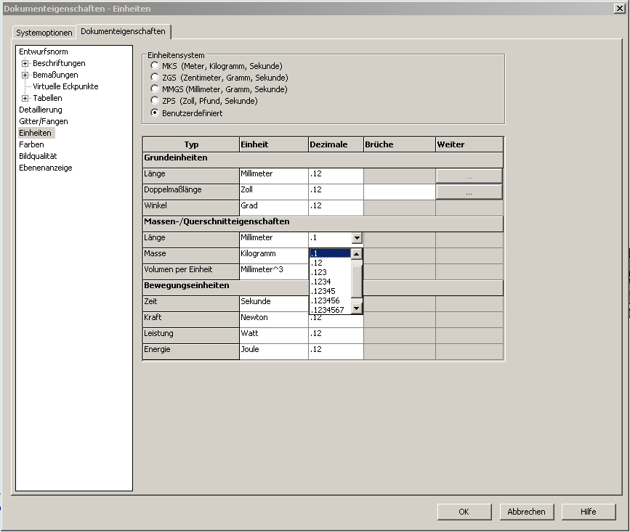Select Ebenenanzeige in the list
The height and width of the screenshot is (532, 630).
click(45, 168)
